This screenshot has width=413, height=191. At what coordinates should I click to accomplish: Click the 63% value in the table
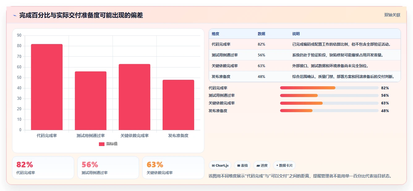[261, 66]
